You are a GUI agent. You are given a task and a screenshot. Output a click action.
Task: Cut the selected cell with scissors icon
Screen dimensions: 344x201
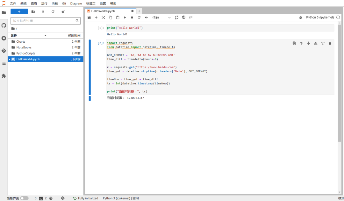click(103, 17)
